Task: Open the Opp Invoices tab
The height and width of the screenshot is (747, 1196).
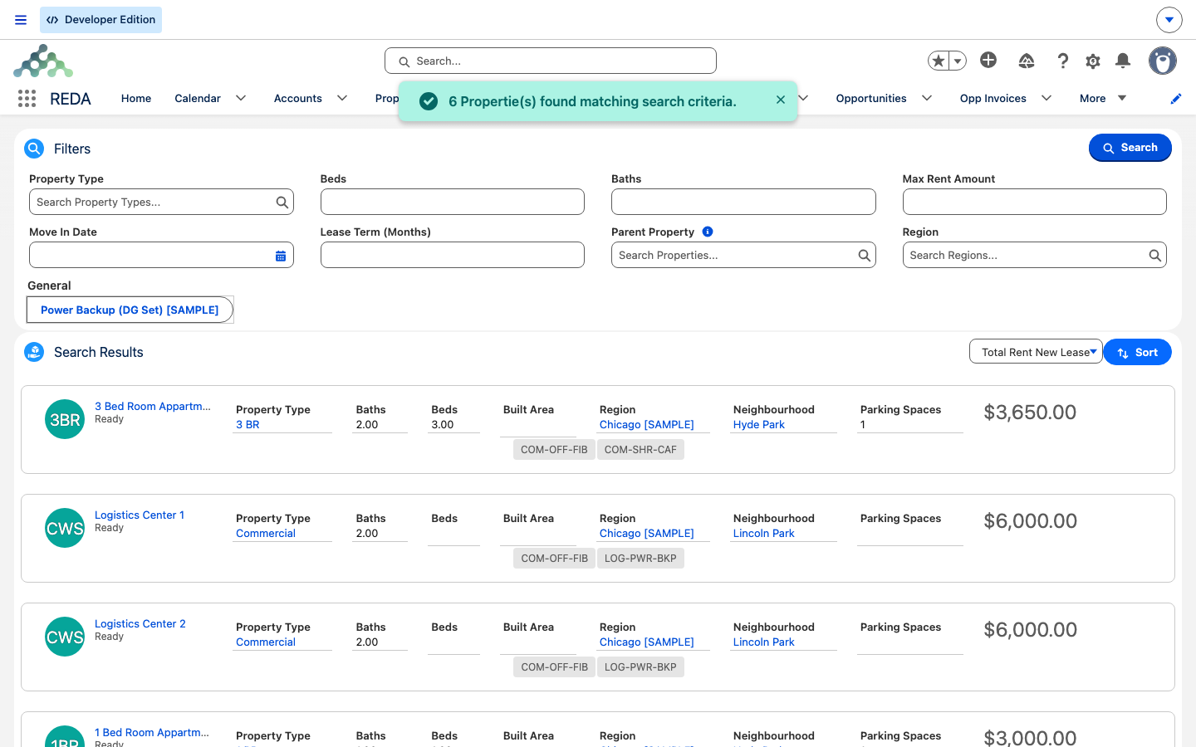Action: click(993, 98)
